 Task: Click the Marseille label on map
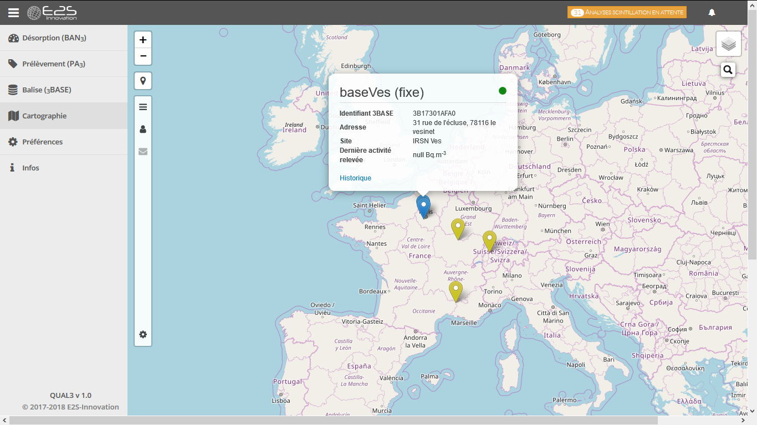[x=464, y=323]
